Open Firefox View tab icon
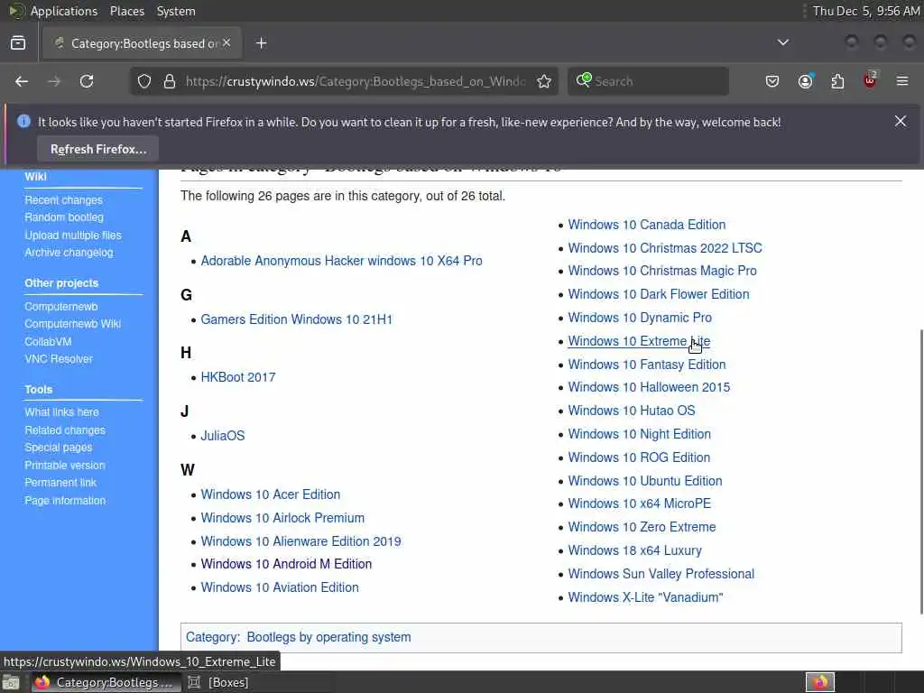Screen dimensions: 924x693 (x=18, y=43)
